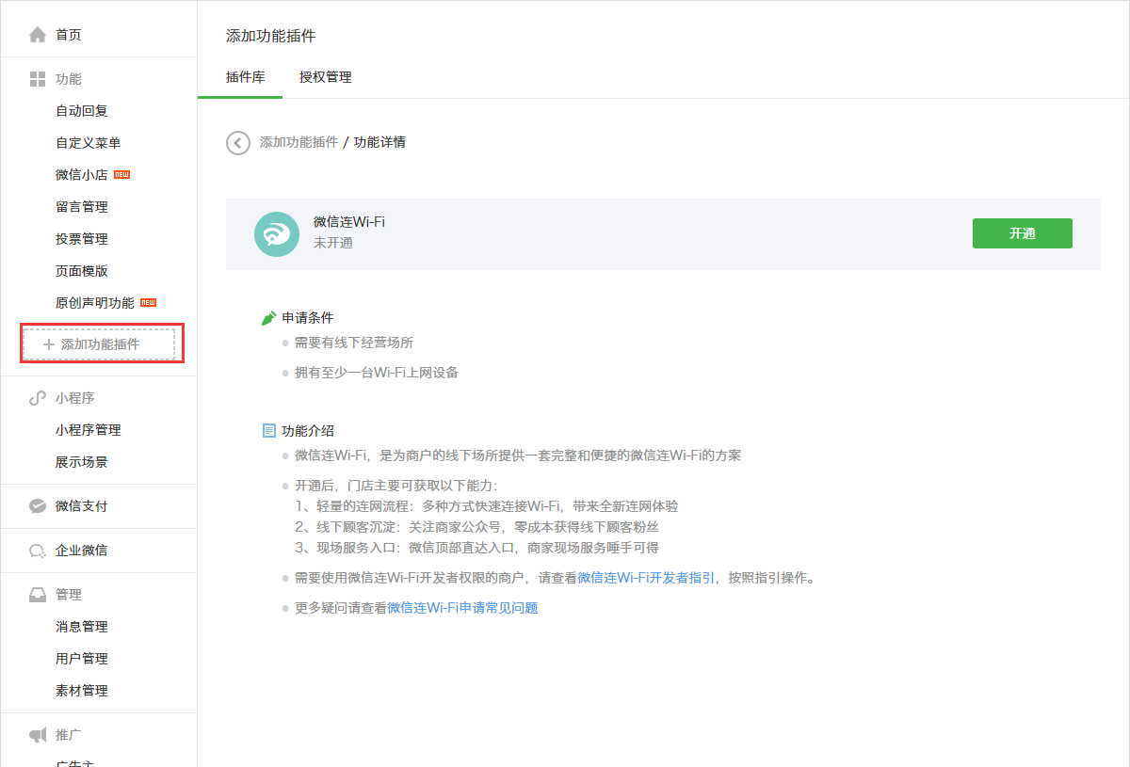Open 用户管理 in the sidebar
Screen dimensions: 1130x767
click(x=82, y=659)
